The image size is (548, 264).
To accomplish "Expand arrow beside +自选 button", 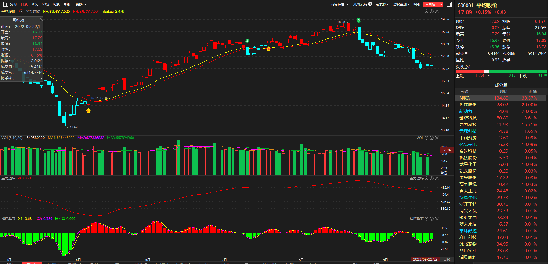I will pyautogui.click(x=441, y=4).
